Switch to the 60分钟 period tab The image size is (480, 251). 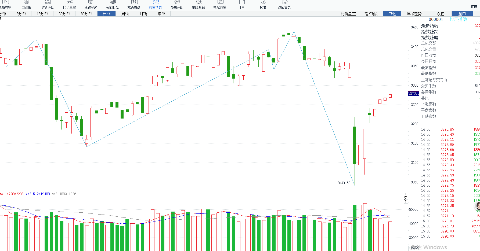click(86, 14)
